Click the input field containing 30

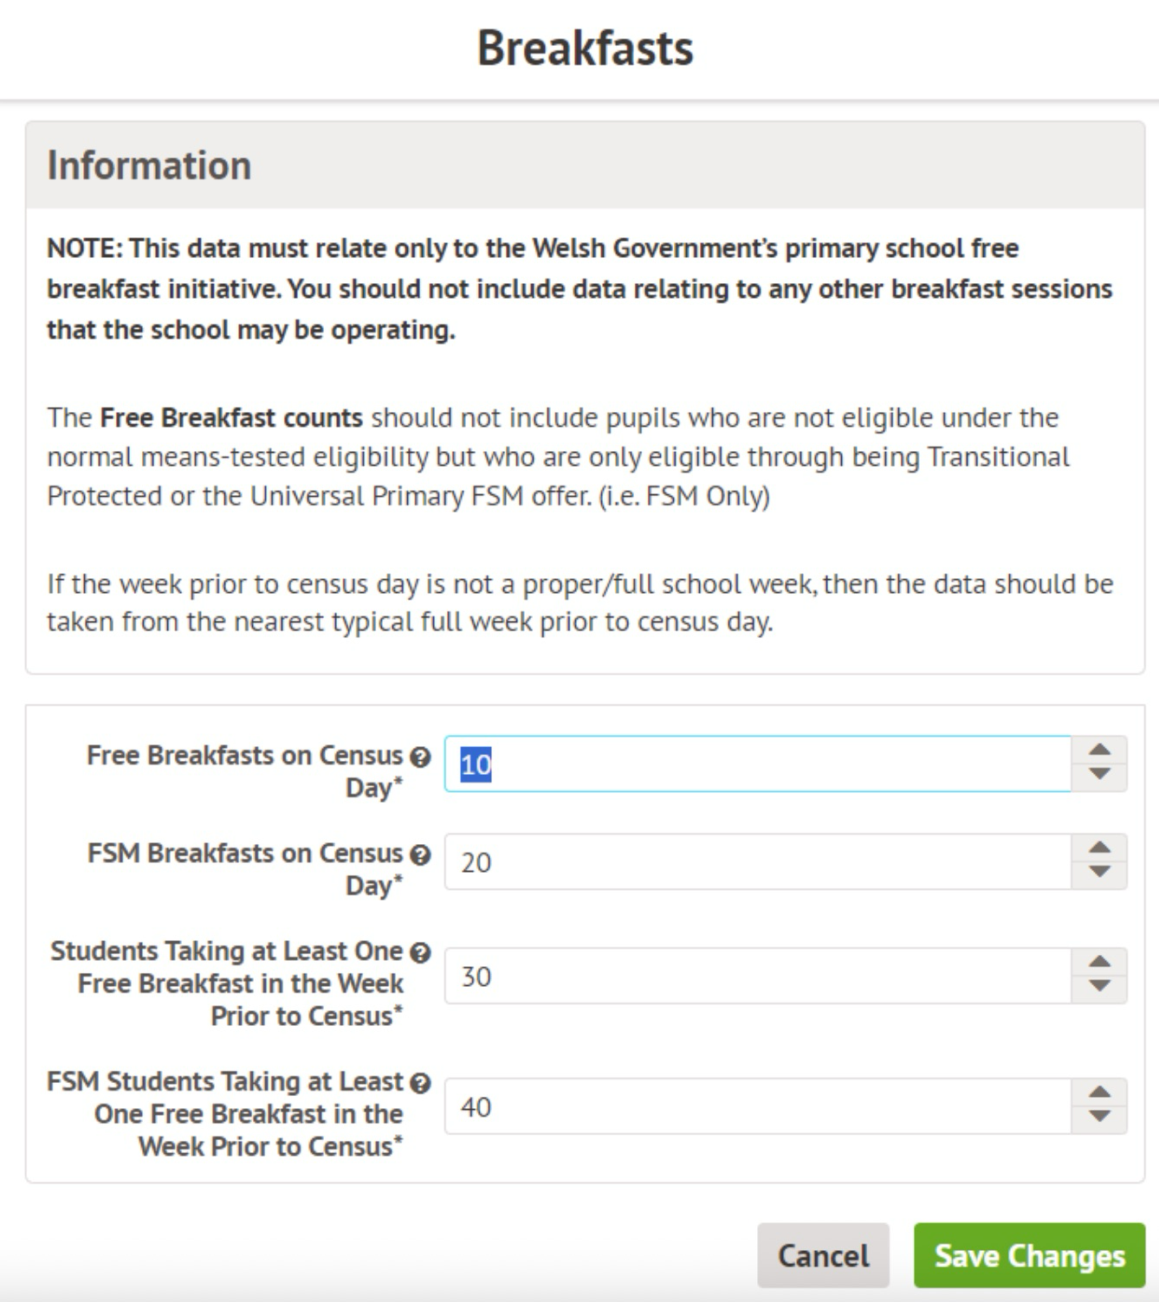[x=757, y=976]
